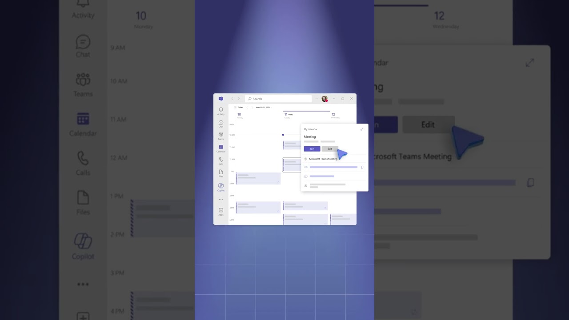The width and height of the screenshot is (569, 320).
Task: Go to next week in calendar
Action: coord(252,107)
